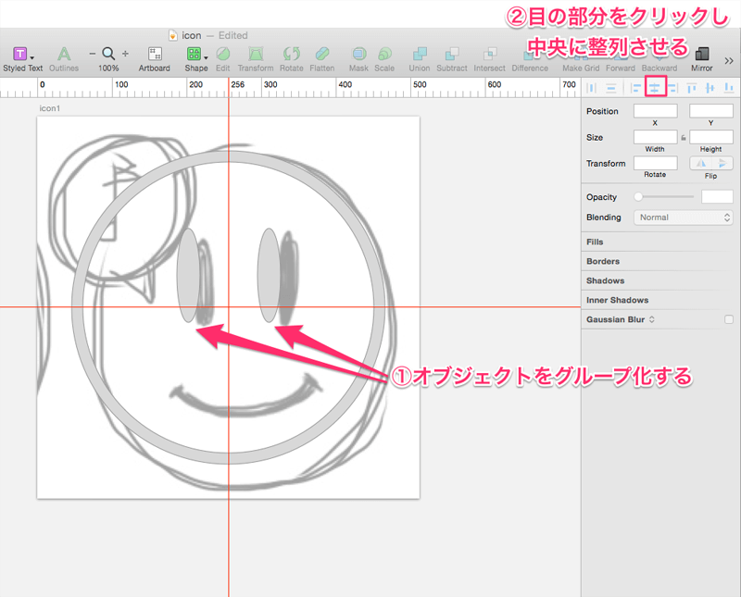Click the Opacity value field
The width and height of the screenshot is (741, 597).
pyautogui.click(x=717, y=196)
